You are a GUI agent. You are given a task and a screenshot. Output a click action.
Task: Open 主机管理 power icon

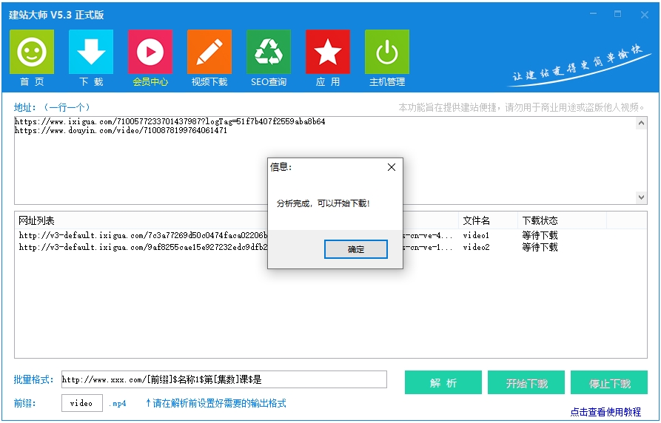(387, 52)
